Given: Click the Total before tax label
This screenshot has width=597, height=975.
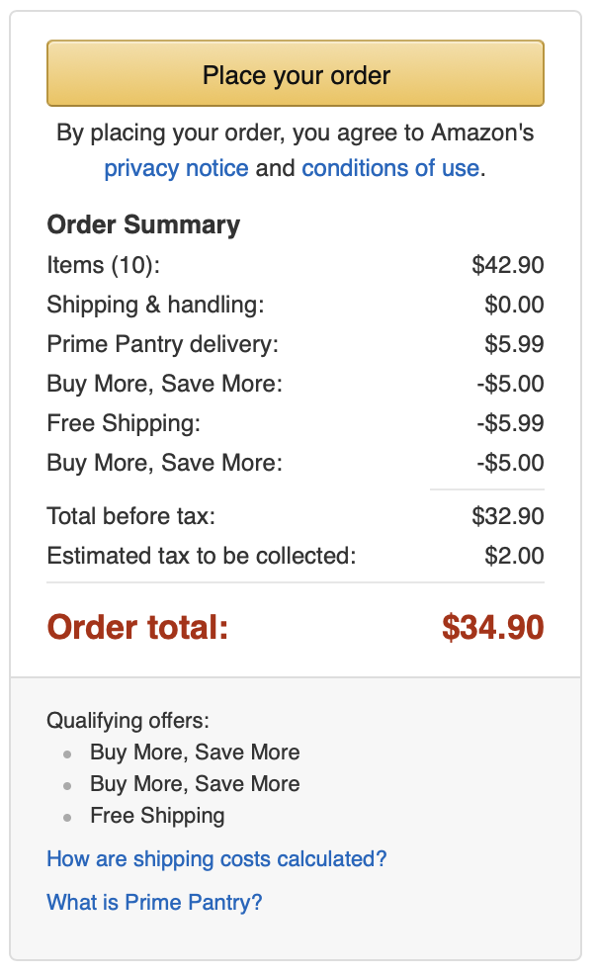Looking at the screenshot, I should click(131, 516).
